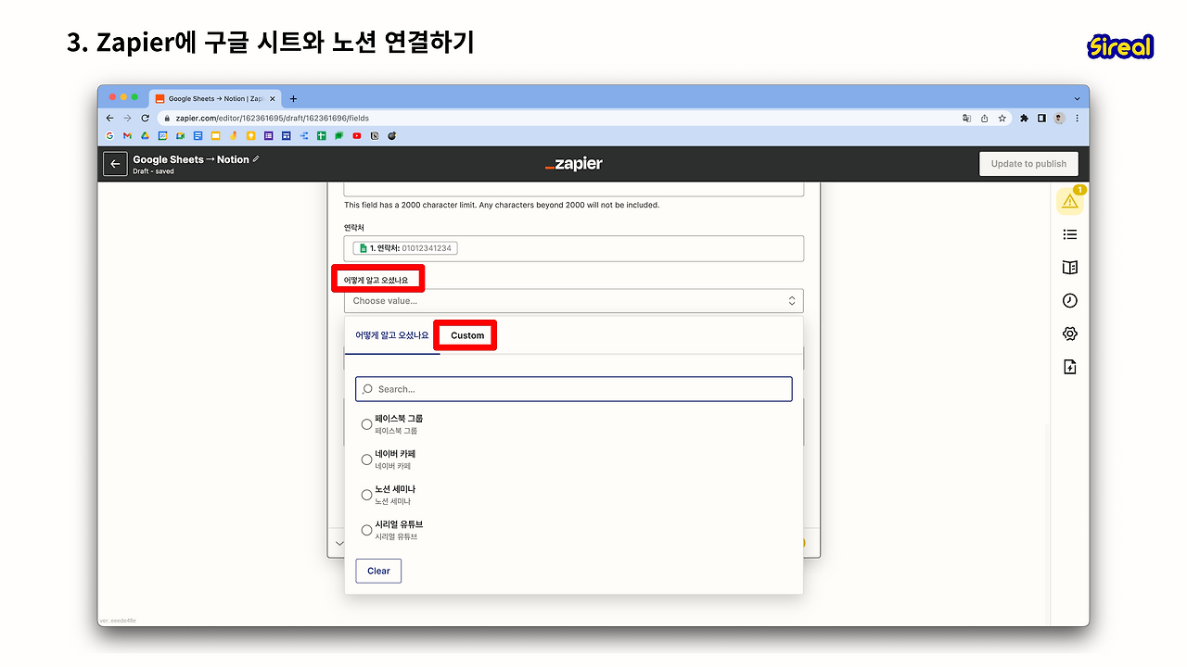The height and width of the screenshot is (667, 1187).
Task: Open the extensions puzzle icon
Action: click(x=1025, y=119)
